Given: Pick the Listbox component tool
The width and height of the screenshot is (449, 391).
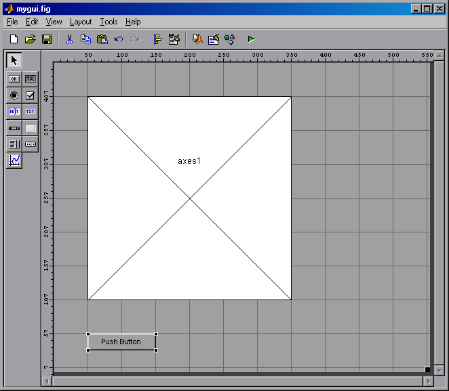Looking at the screenshot, I should pos(14,144).
